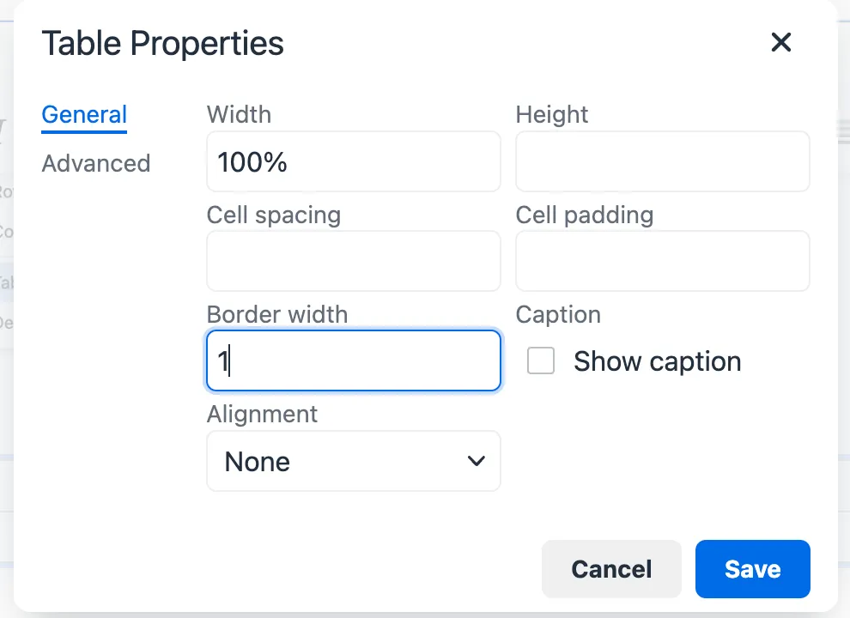Screen dimensions: 850x618
Task: Click the 'Width' field label
Action: click(239, 114)
